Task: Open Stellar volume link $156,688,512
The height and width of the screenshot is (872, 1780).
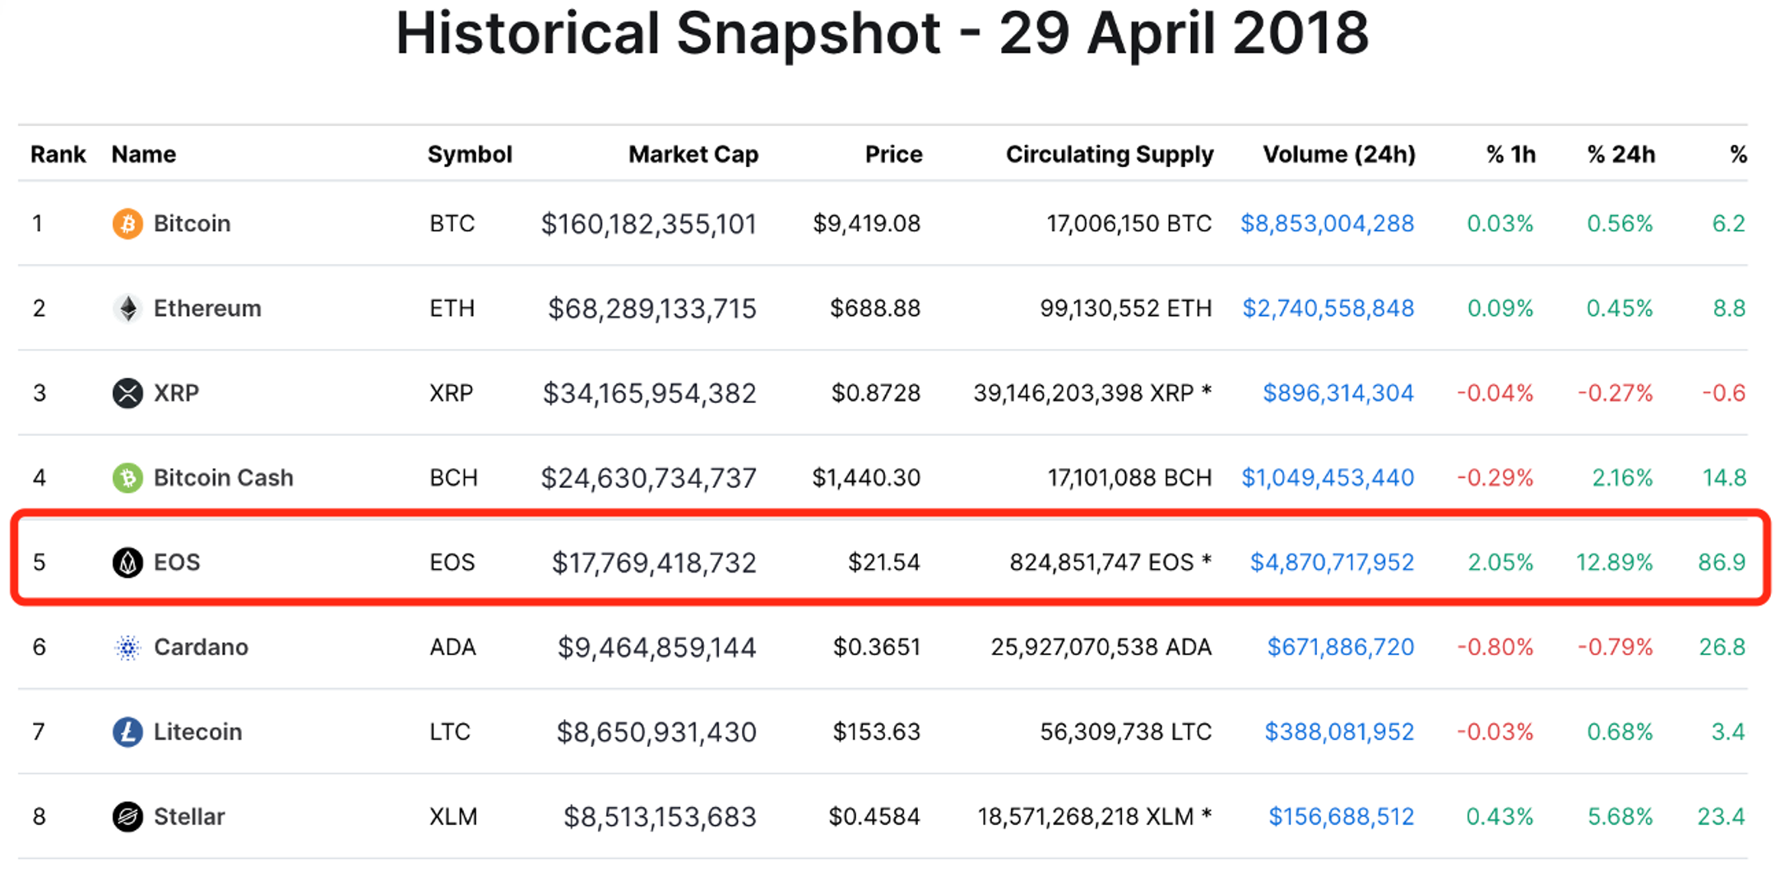Action: 1341,817
